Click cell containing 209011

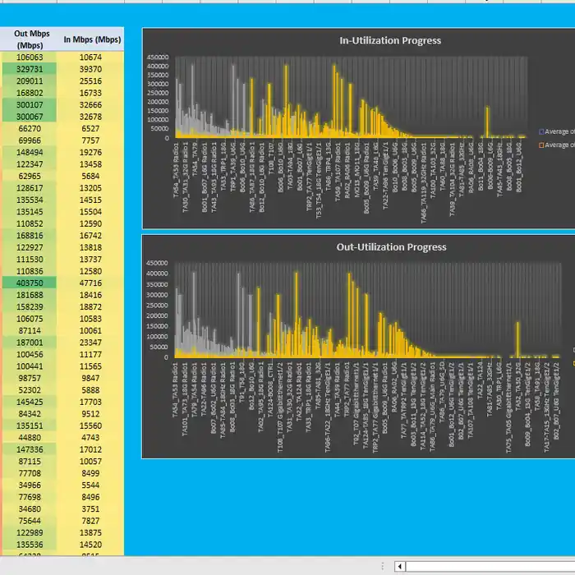(30, 81)
